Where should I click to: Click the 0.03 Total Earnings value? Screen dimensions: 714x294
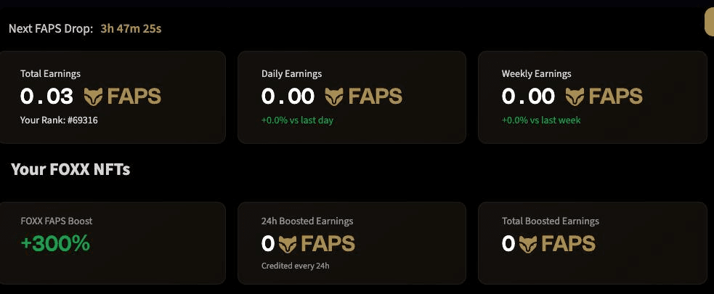pyautogui.click(x=47, y=97)
